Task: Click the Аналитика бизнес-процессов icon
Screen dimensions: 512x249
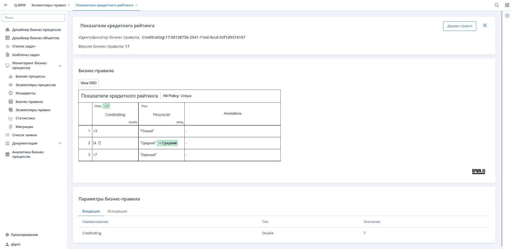Action: (7, 154)
